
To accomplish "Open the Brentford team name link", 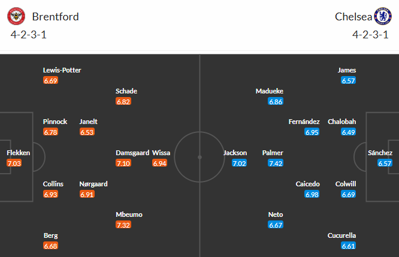I will [55, 17].
